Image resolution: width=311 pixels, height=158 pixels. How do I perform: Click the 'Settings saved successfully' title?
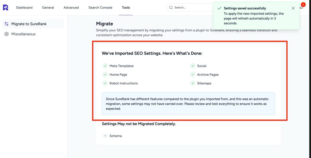(245, 8)
